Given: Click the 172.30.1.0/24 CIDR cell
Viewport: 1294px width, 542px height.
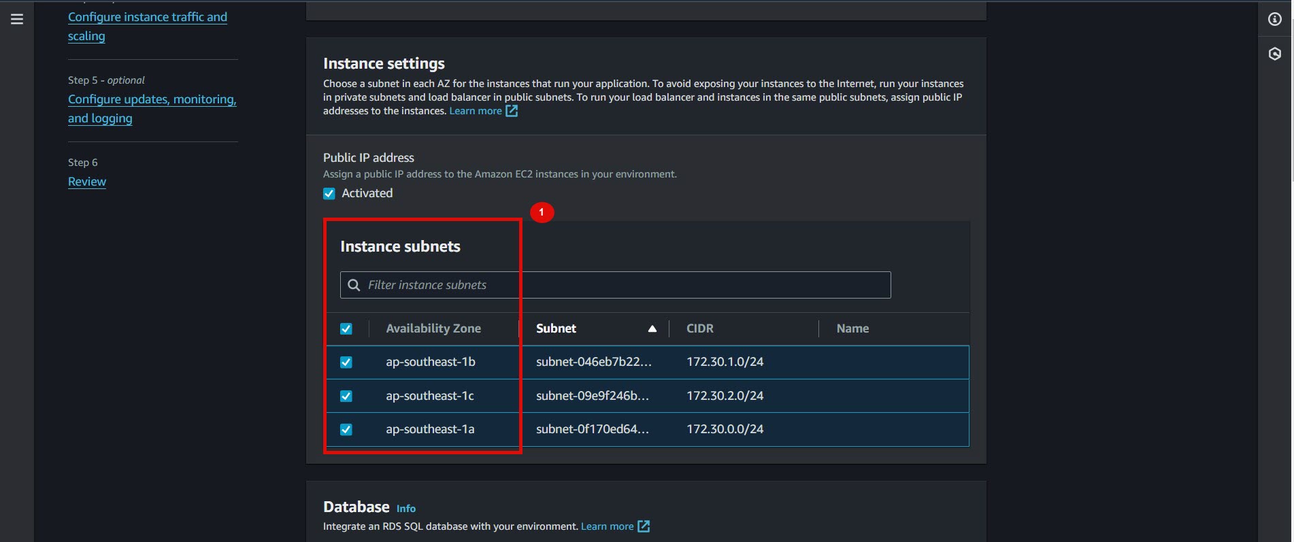Looking at the screenshot, I should pos(725,362).
